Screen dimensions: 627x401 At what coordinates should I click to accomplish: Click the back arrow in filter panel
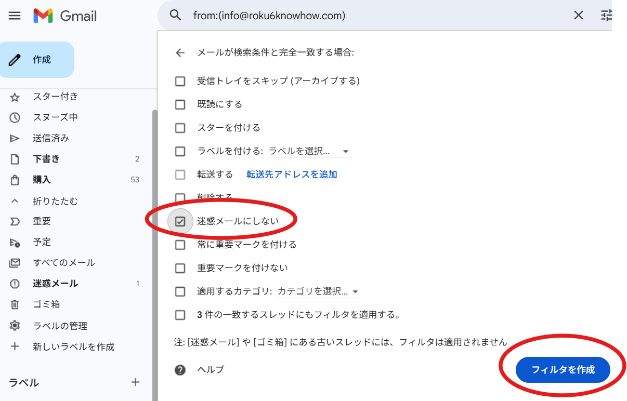pos(180,52)
